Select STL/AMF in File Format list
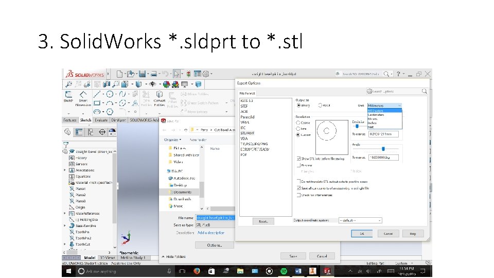 pos(248,133)
